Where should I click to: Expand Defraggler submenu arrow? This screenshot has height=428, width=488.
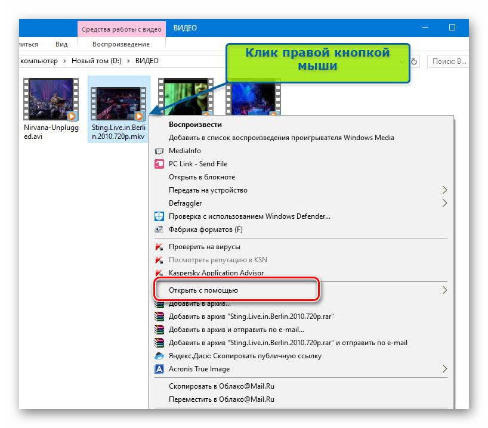click(x=444, y=203)
